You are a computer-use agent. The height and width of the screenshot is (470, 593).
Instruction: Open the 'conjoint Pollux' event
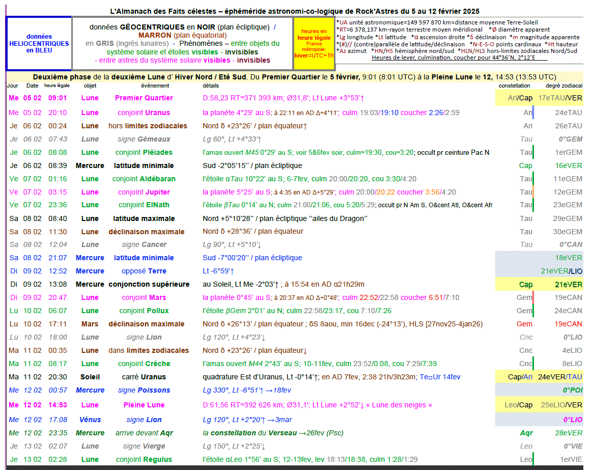[x=144, y=311]
